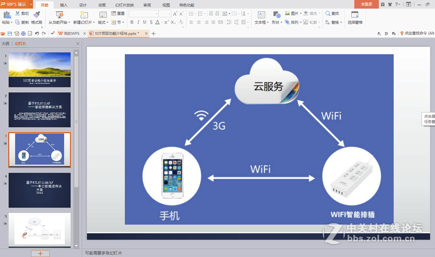The width and height of the screenshot is (435, 257).
Task: Reset slide with 重置
Action: point(118,13)
